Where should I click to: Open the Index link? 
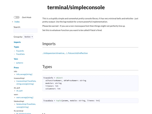(x=17, y=22)
